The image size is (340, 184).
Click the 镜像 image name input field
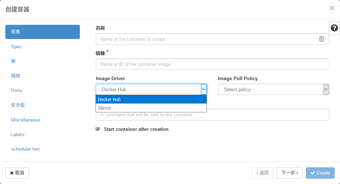click(212, 64)
